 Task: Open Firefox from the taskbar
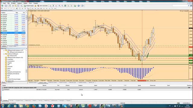point(34,106)
